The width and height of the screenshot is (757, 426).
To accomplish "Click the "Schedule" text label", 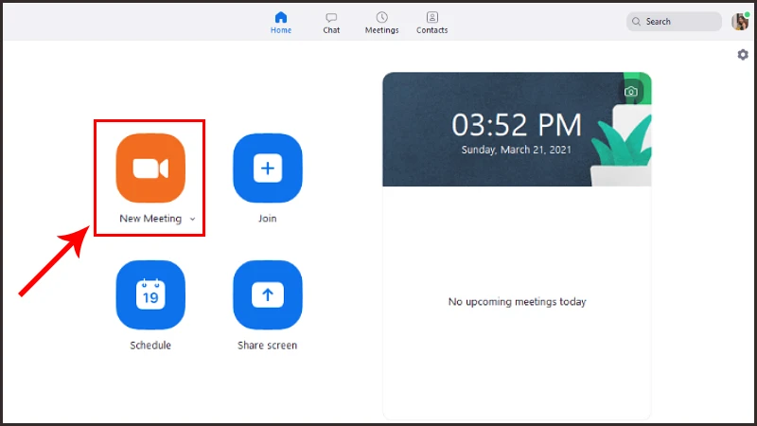I will [x=150, y=346].
